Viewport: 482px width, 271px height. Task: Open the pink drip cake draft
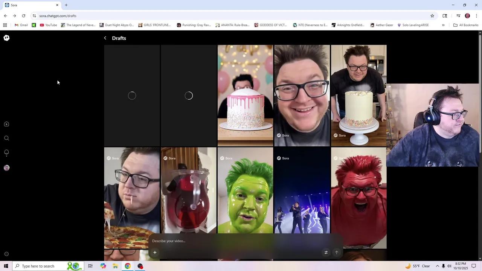coord(245,96)
